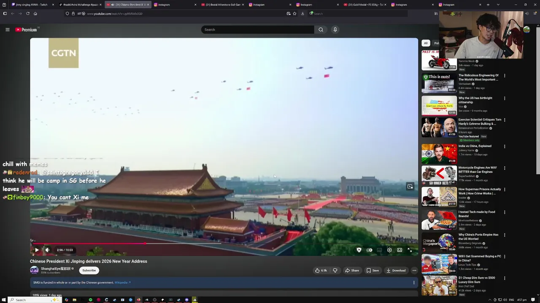Image resolution: width=540 pixels, height=303 pixels.
Task: Download the current video
Action: (x=396, y=271)
